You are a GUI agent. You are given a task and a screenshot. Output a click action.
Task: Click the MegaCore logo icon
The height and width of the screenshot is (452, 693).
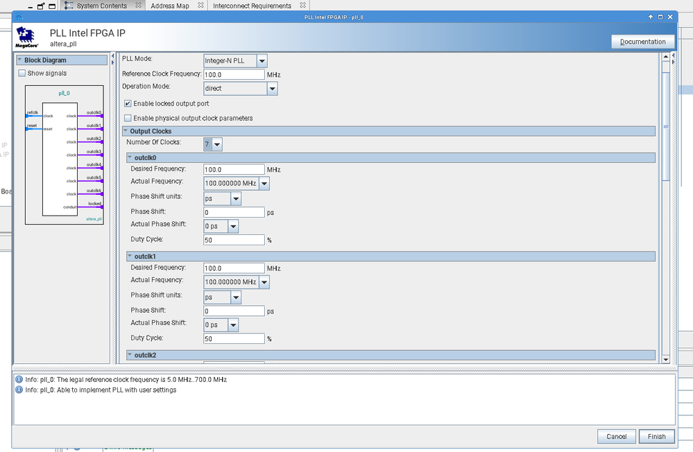pos(26,37)
